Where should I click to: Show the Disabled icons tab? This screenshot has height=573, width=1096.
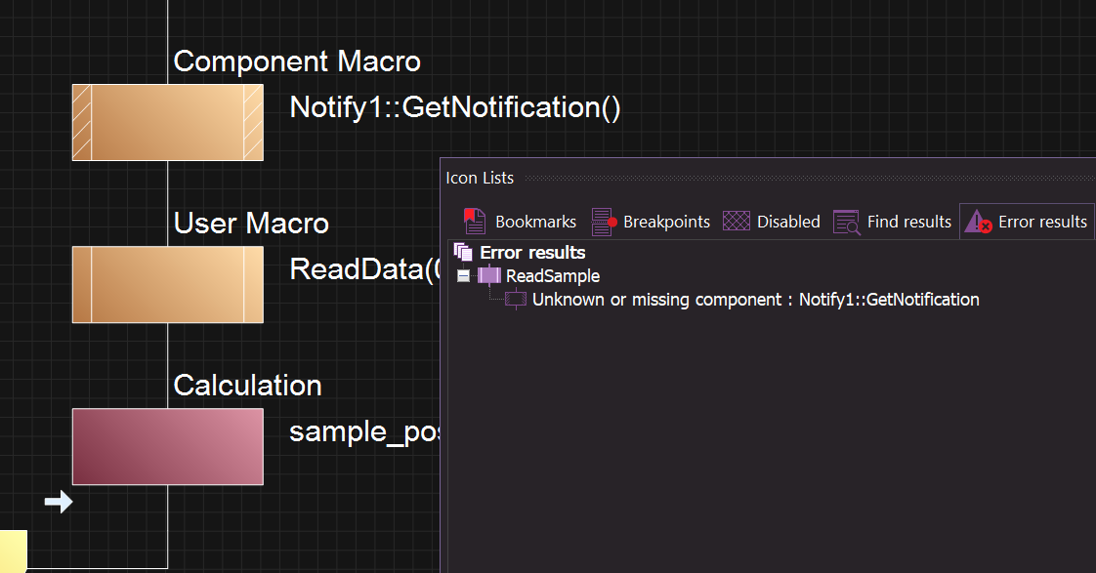tap(772, 222)
